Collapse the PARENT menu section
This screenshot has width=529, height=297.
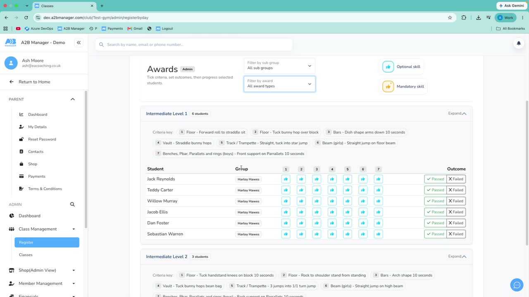click(x=73, y=99)
